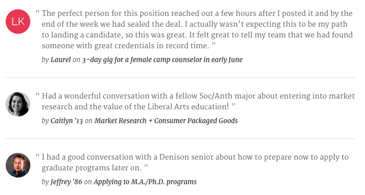The height and width of the screenshot is (195, 365).
Task: Open Market Research + Consumer Packaged Goods
Action: tap(166, 121)
